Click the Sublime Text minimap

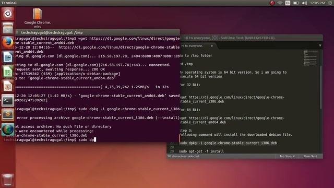(311, 58)
